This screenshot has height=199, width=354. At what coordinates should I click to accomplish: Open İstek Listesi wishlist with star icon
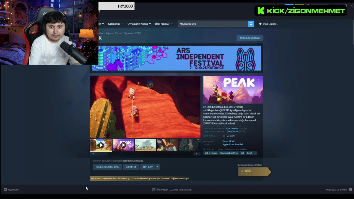pos(268,24)
